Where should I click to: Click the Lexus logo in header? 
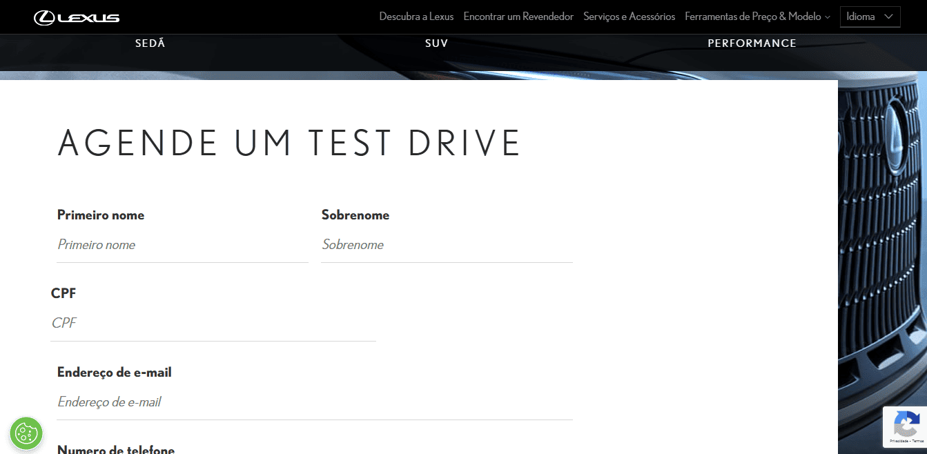(77, 17)
